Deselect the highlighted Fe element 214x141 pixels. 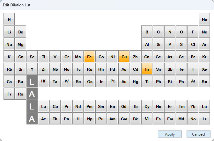pyautogui.click(x=89, y=56)
